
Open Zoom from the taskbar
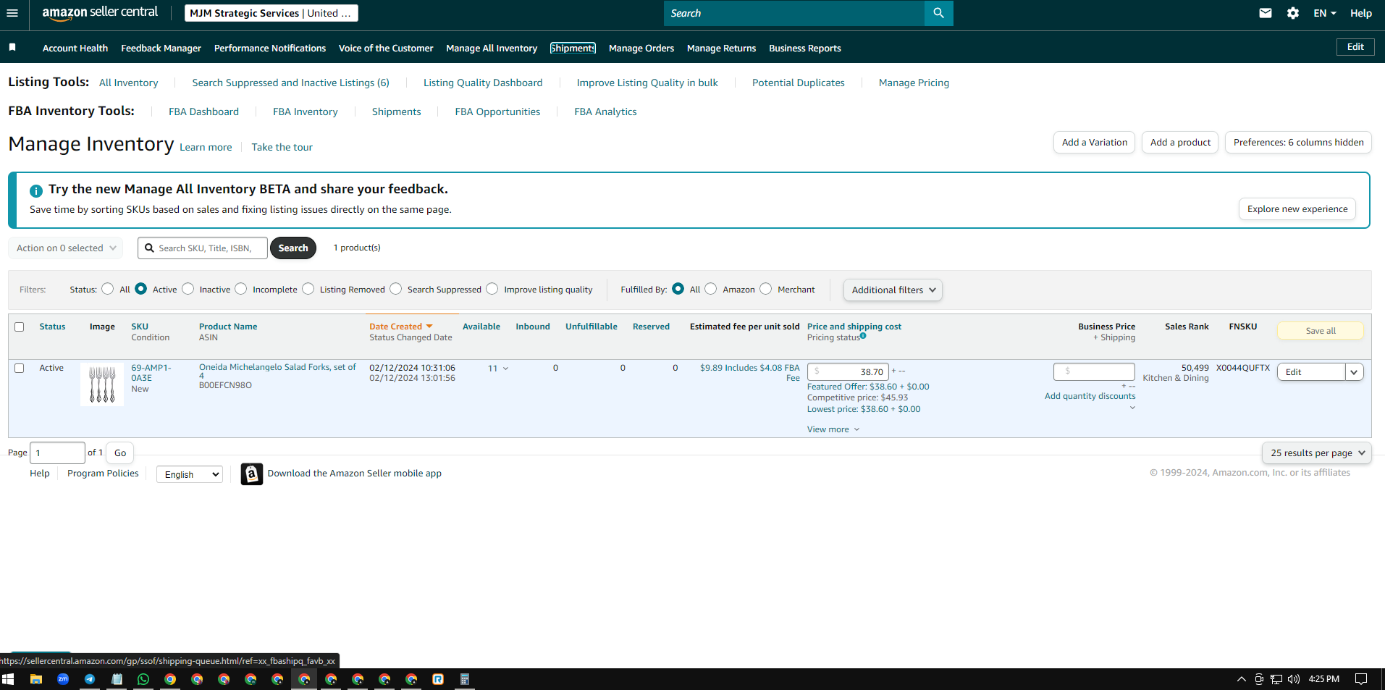(63, 679)
